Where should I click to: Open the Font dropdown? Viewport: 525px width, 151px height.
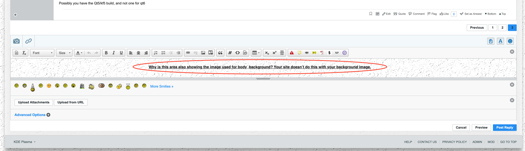pyautogui.click(x=42, y=53)
